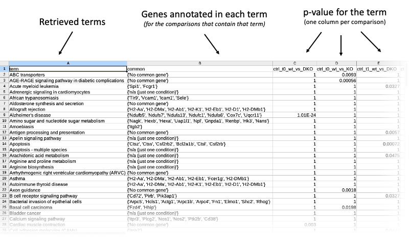Select row 9 header number
409x246 pixels.
click(4, 115)
